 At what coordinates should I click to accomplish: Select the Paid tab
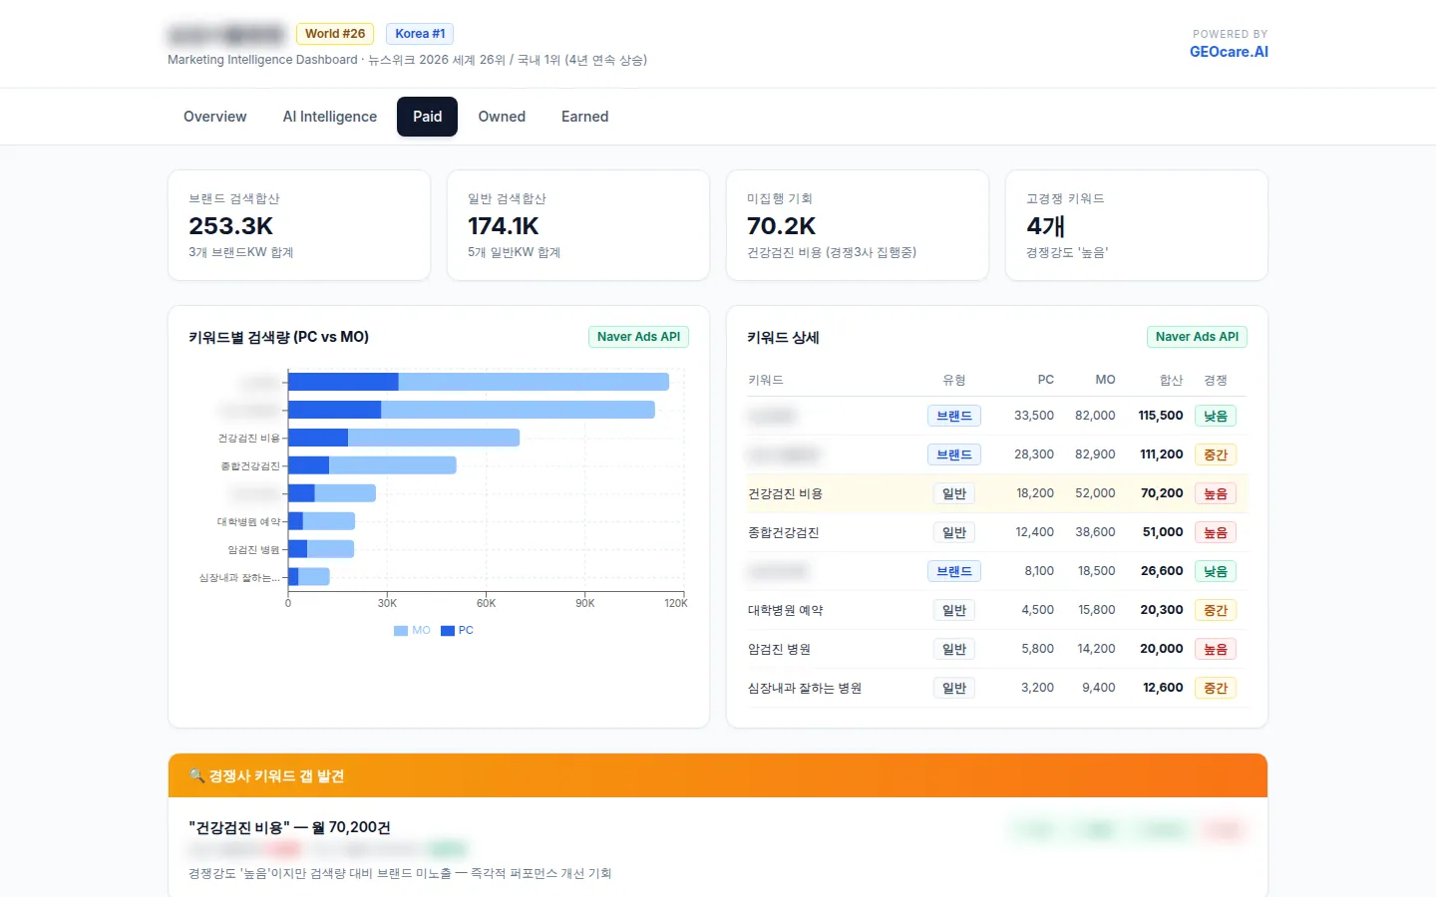pos(427,117)
